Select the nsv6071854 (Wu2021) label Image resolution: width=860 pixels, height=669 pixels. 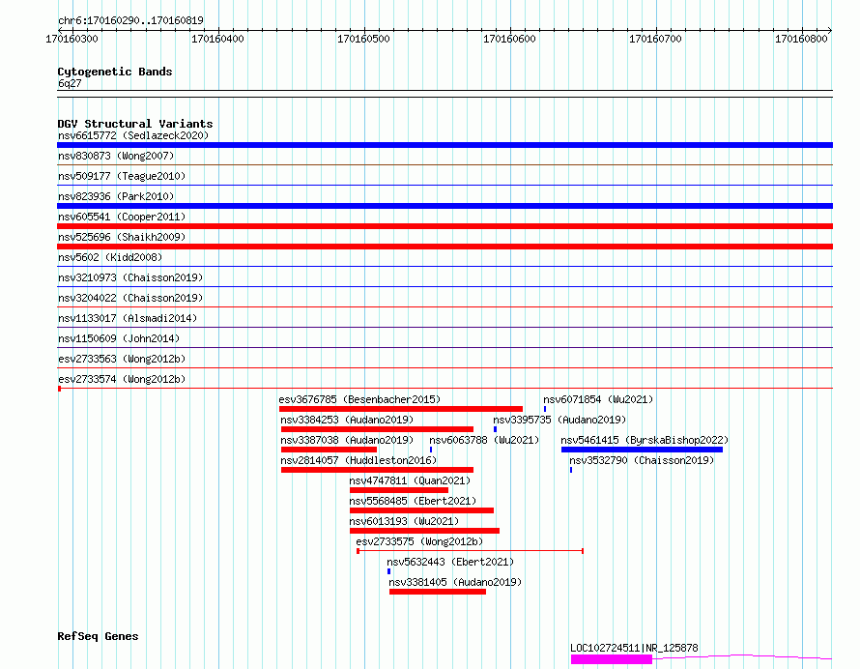click(598, 399)
